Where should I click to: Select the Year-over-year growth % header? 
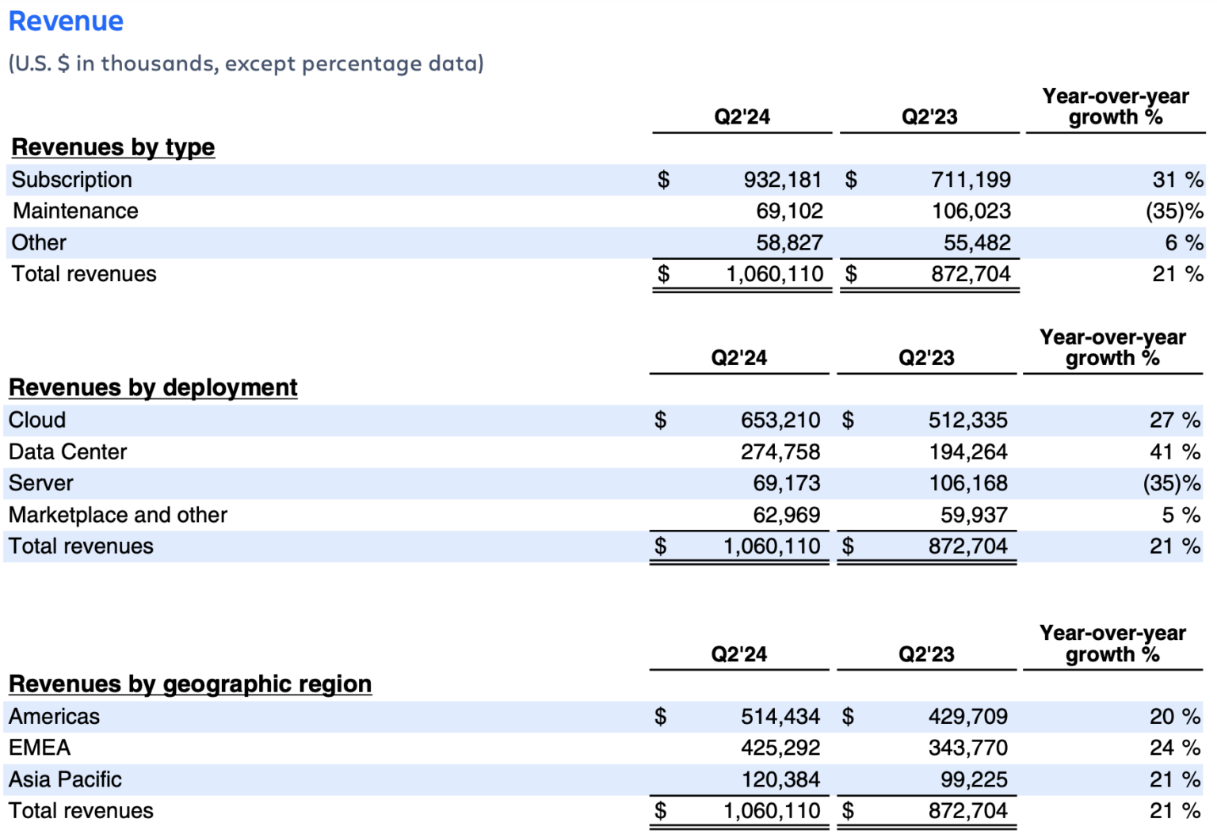point(1114,106)
